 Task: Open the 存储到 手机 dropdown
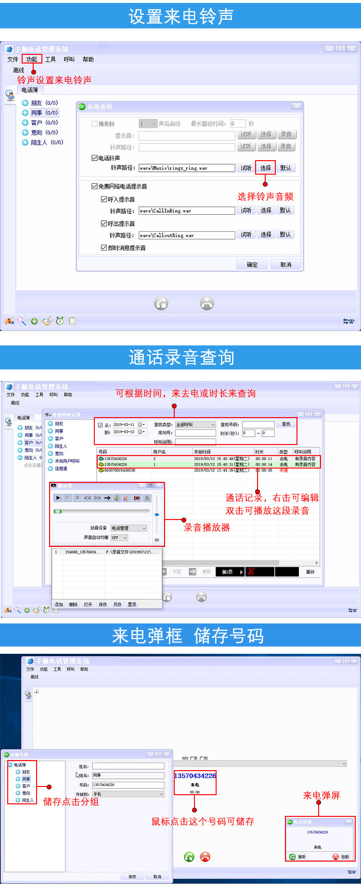[129, 794]
